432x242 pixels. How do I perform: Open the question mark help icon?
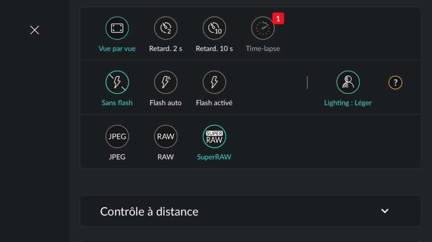pyautogui.click(x=395, y=82)
